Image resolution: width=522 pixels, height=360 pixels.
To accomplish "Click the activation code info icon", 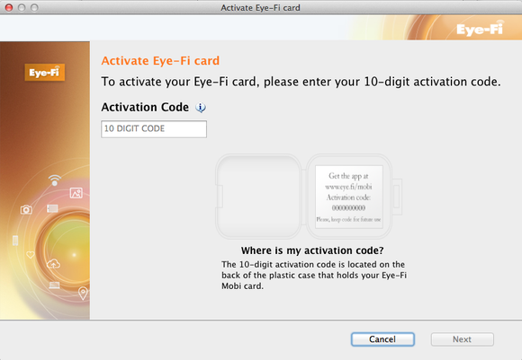I will click(x=201, y=108).
